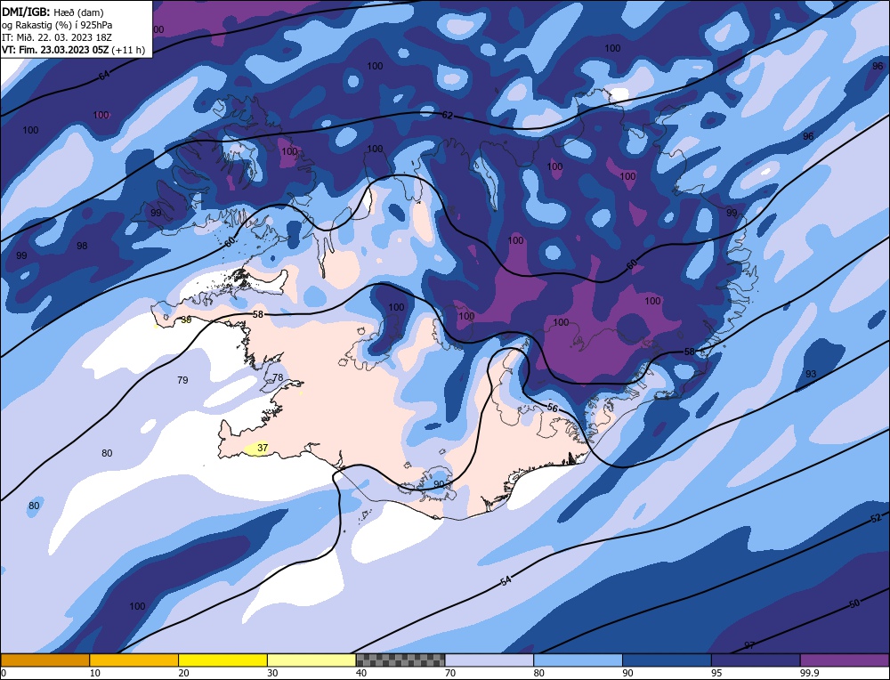Click the dark orange 0–10 legend swatch
This screenshot has height=680, width=890.
click(x=44, y=660)
